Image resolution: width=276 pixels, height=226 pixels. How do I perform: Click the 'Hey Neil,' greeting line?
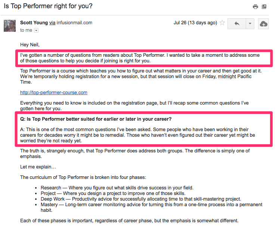click(30, 45)
